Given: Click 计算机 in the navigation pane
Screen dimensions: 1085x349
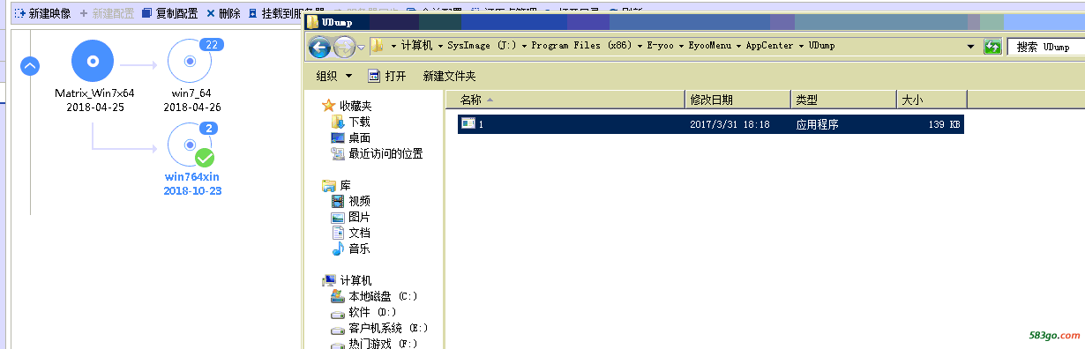Looking at the screenshot, I should [355, 280].
